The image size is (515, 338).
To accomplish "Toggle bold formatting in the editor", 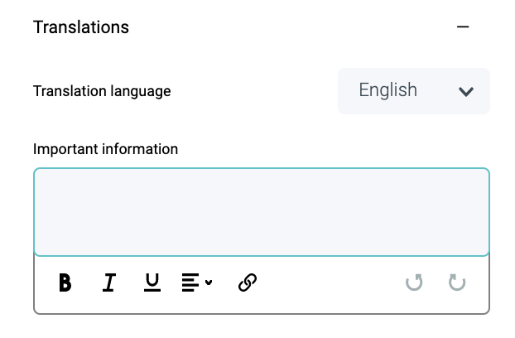I will (65, 283).
